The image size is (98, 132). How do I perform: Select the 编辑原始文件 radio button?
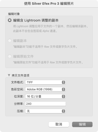coord(10,56)
